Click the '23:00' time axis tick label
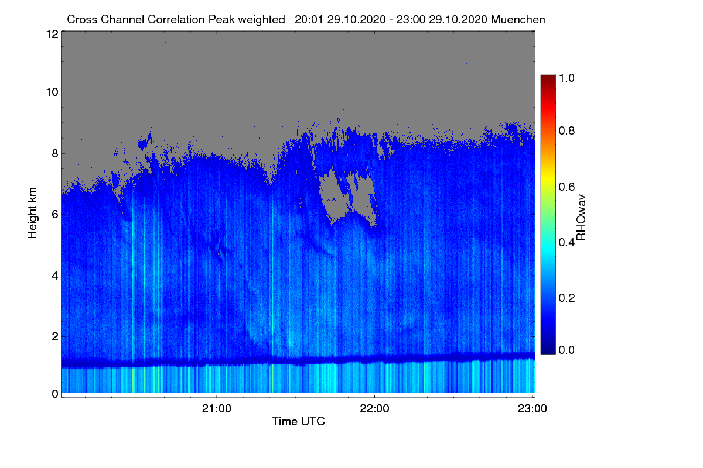Image resolution: width=703 pixels, height=468 pixels. point(533,408)
